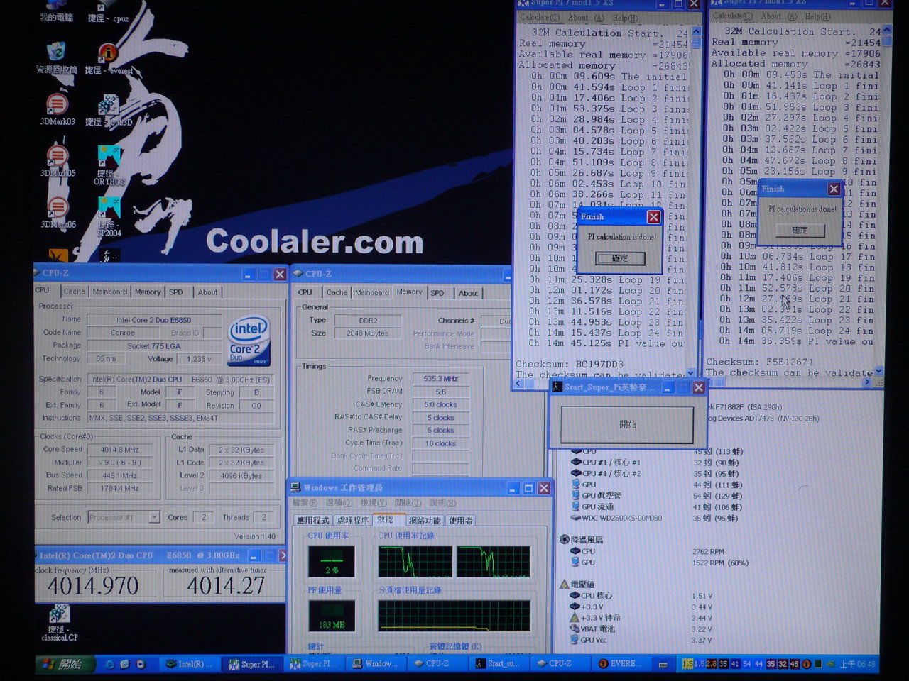Select the CPU 核心 voltage row

click(643, 596)
